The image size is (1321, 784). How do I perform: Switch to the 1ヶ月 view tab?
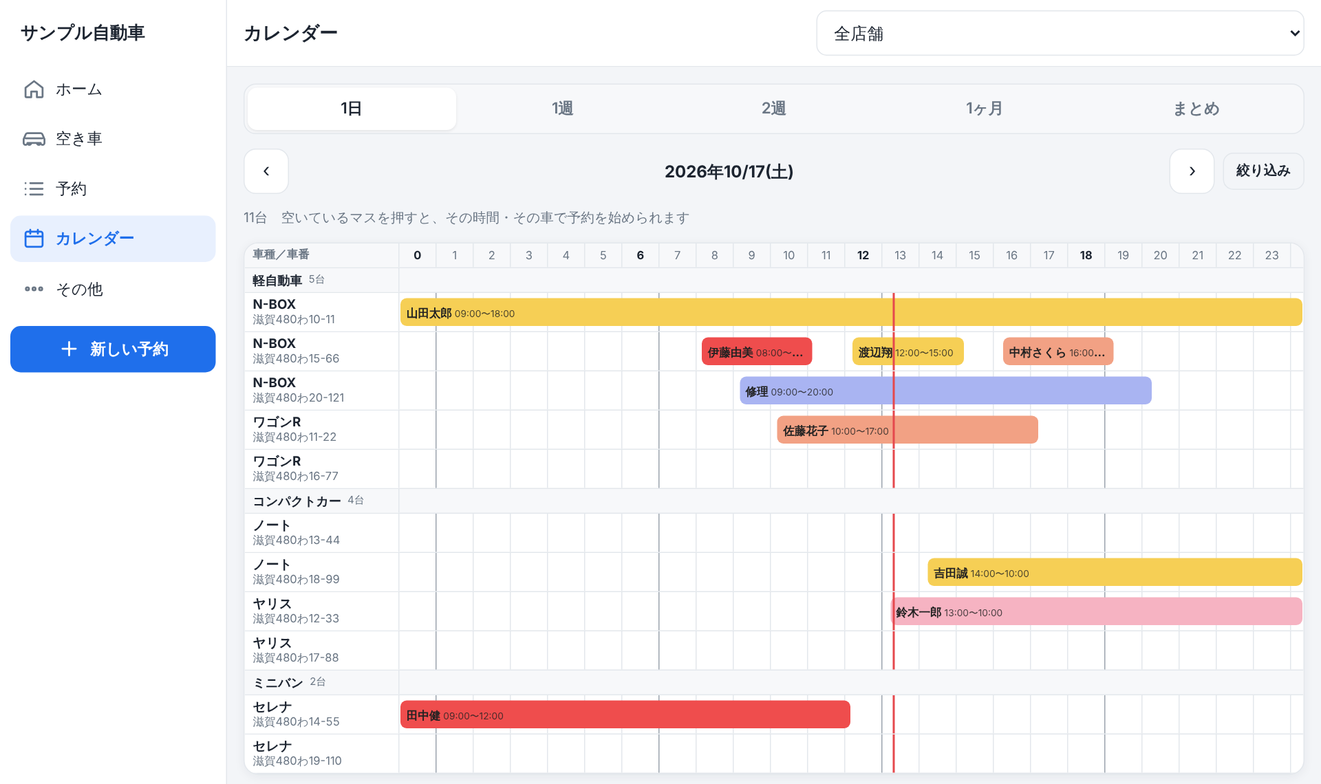pos(985,109)
